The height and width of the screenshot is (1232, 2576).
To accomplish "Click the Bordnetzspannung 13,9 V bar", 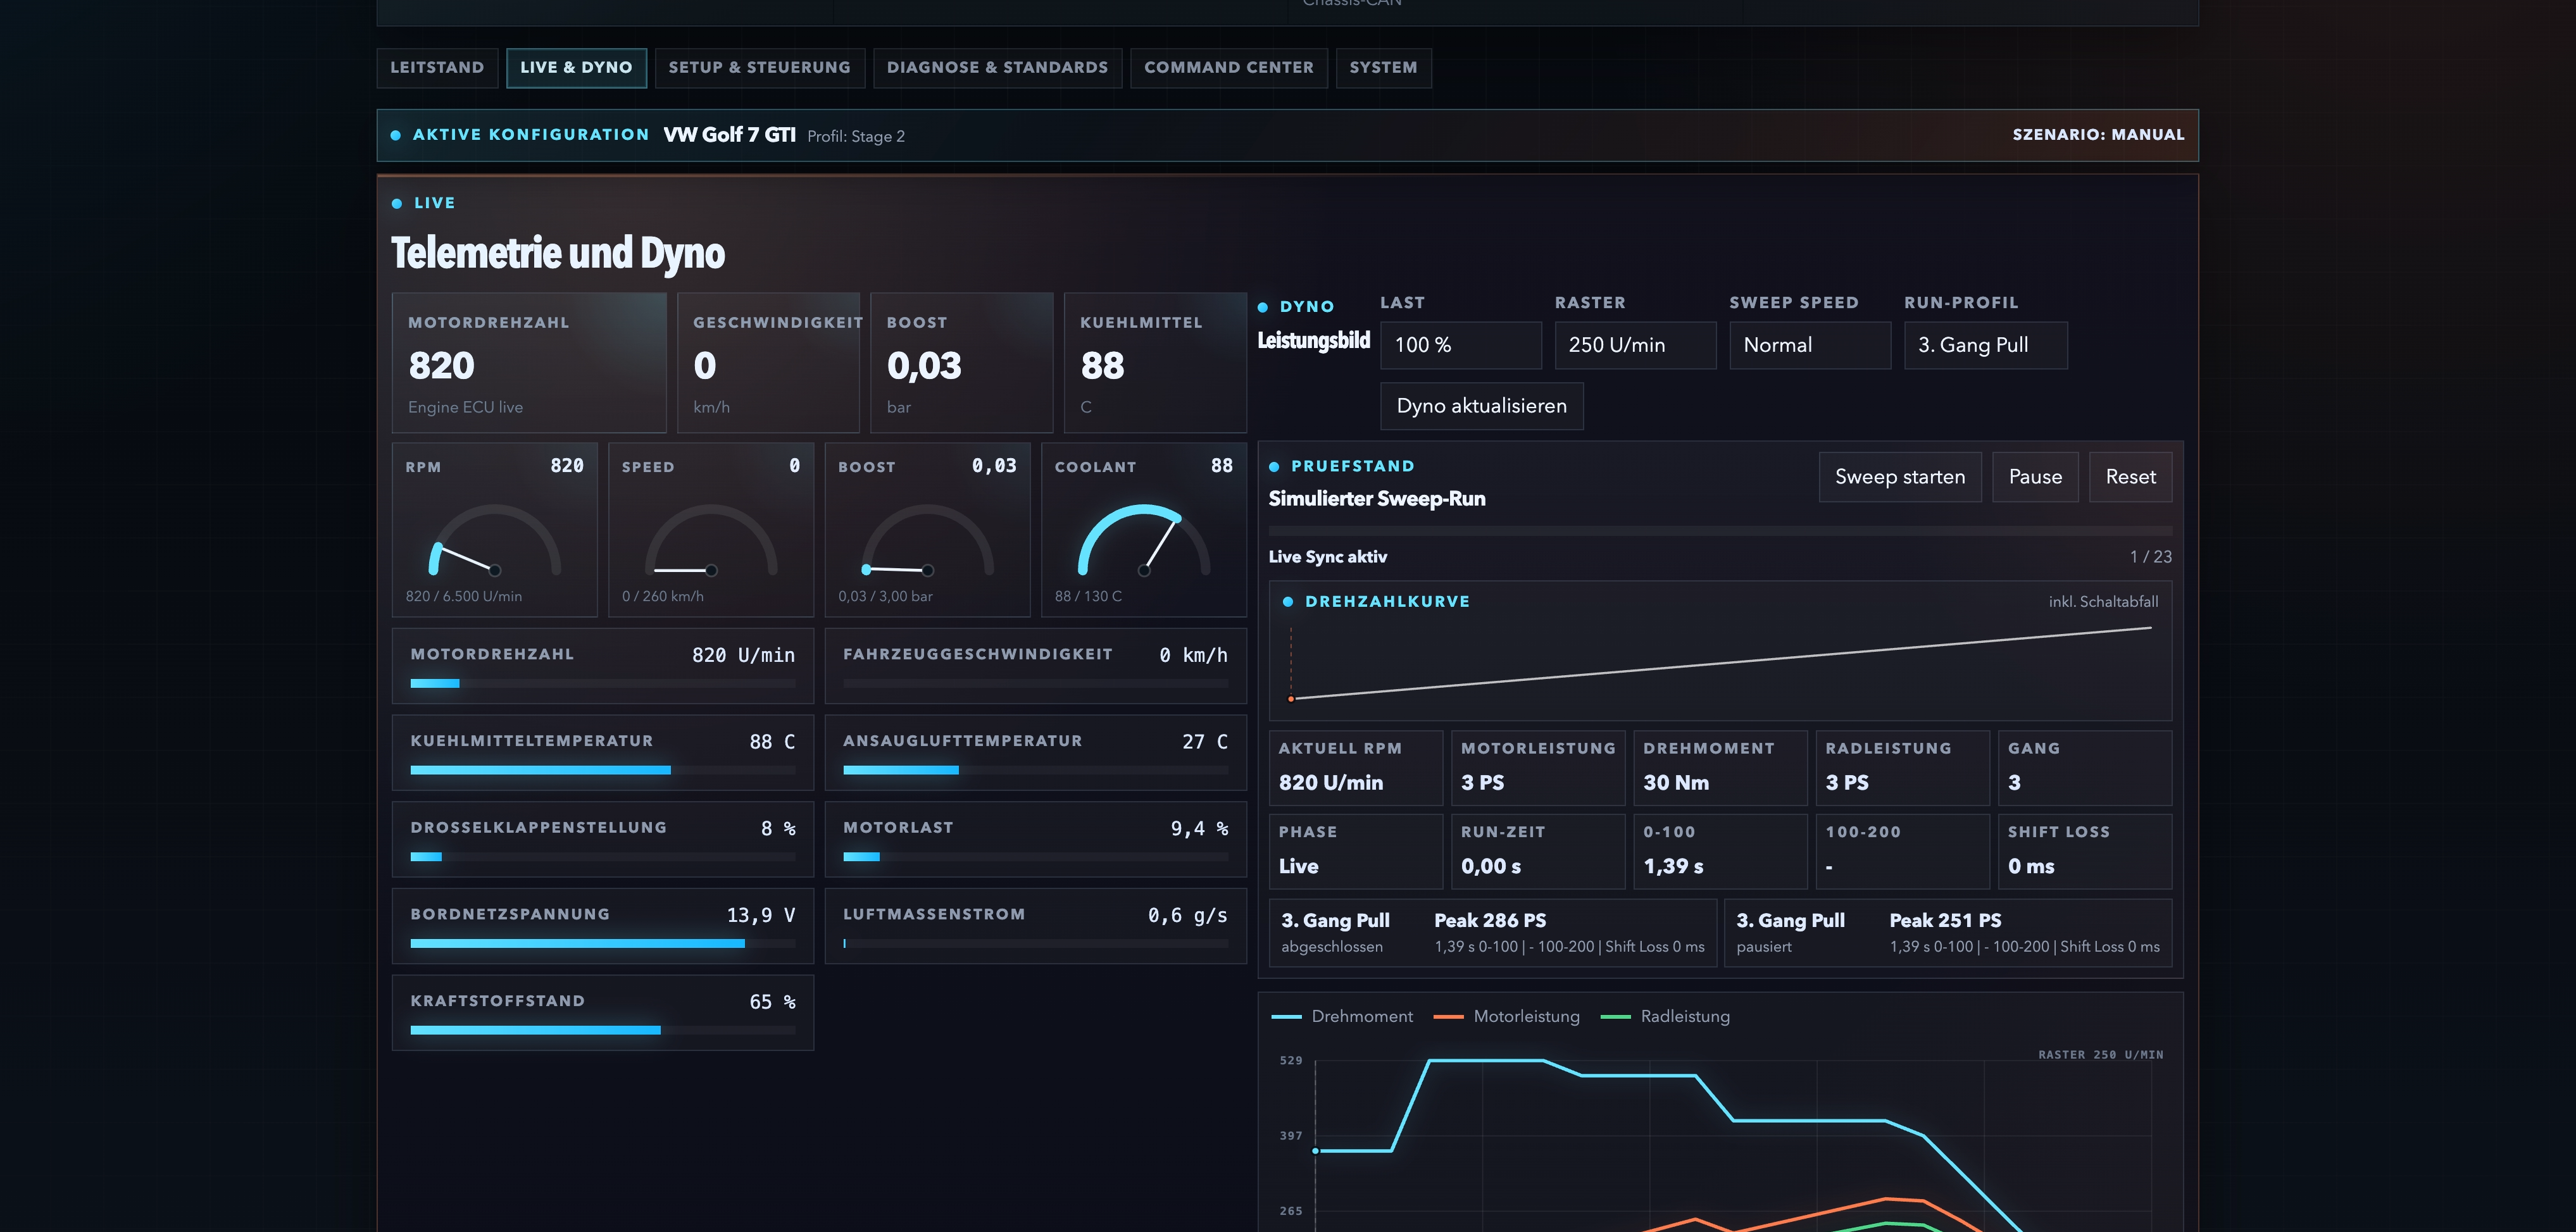I will tap(603, 944).
